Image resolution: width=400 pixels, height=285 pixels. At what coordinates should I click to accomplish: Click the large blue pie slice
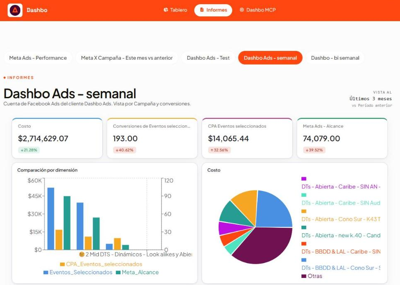(274, 210)
